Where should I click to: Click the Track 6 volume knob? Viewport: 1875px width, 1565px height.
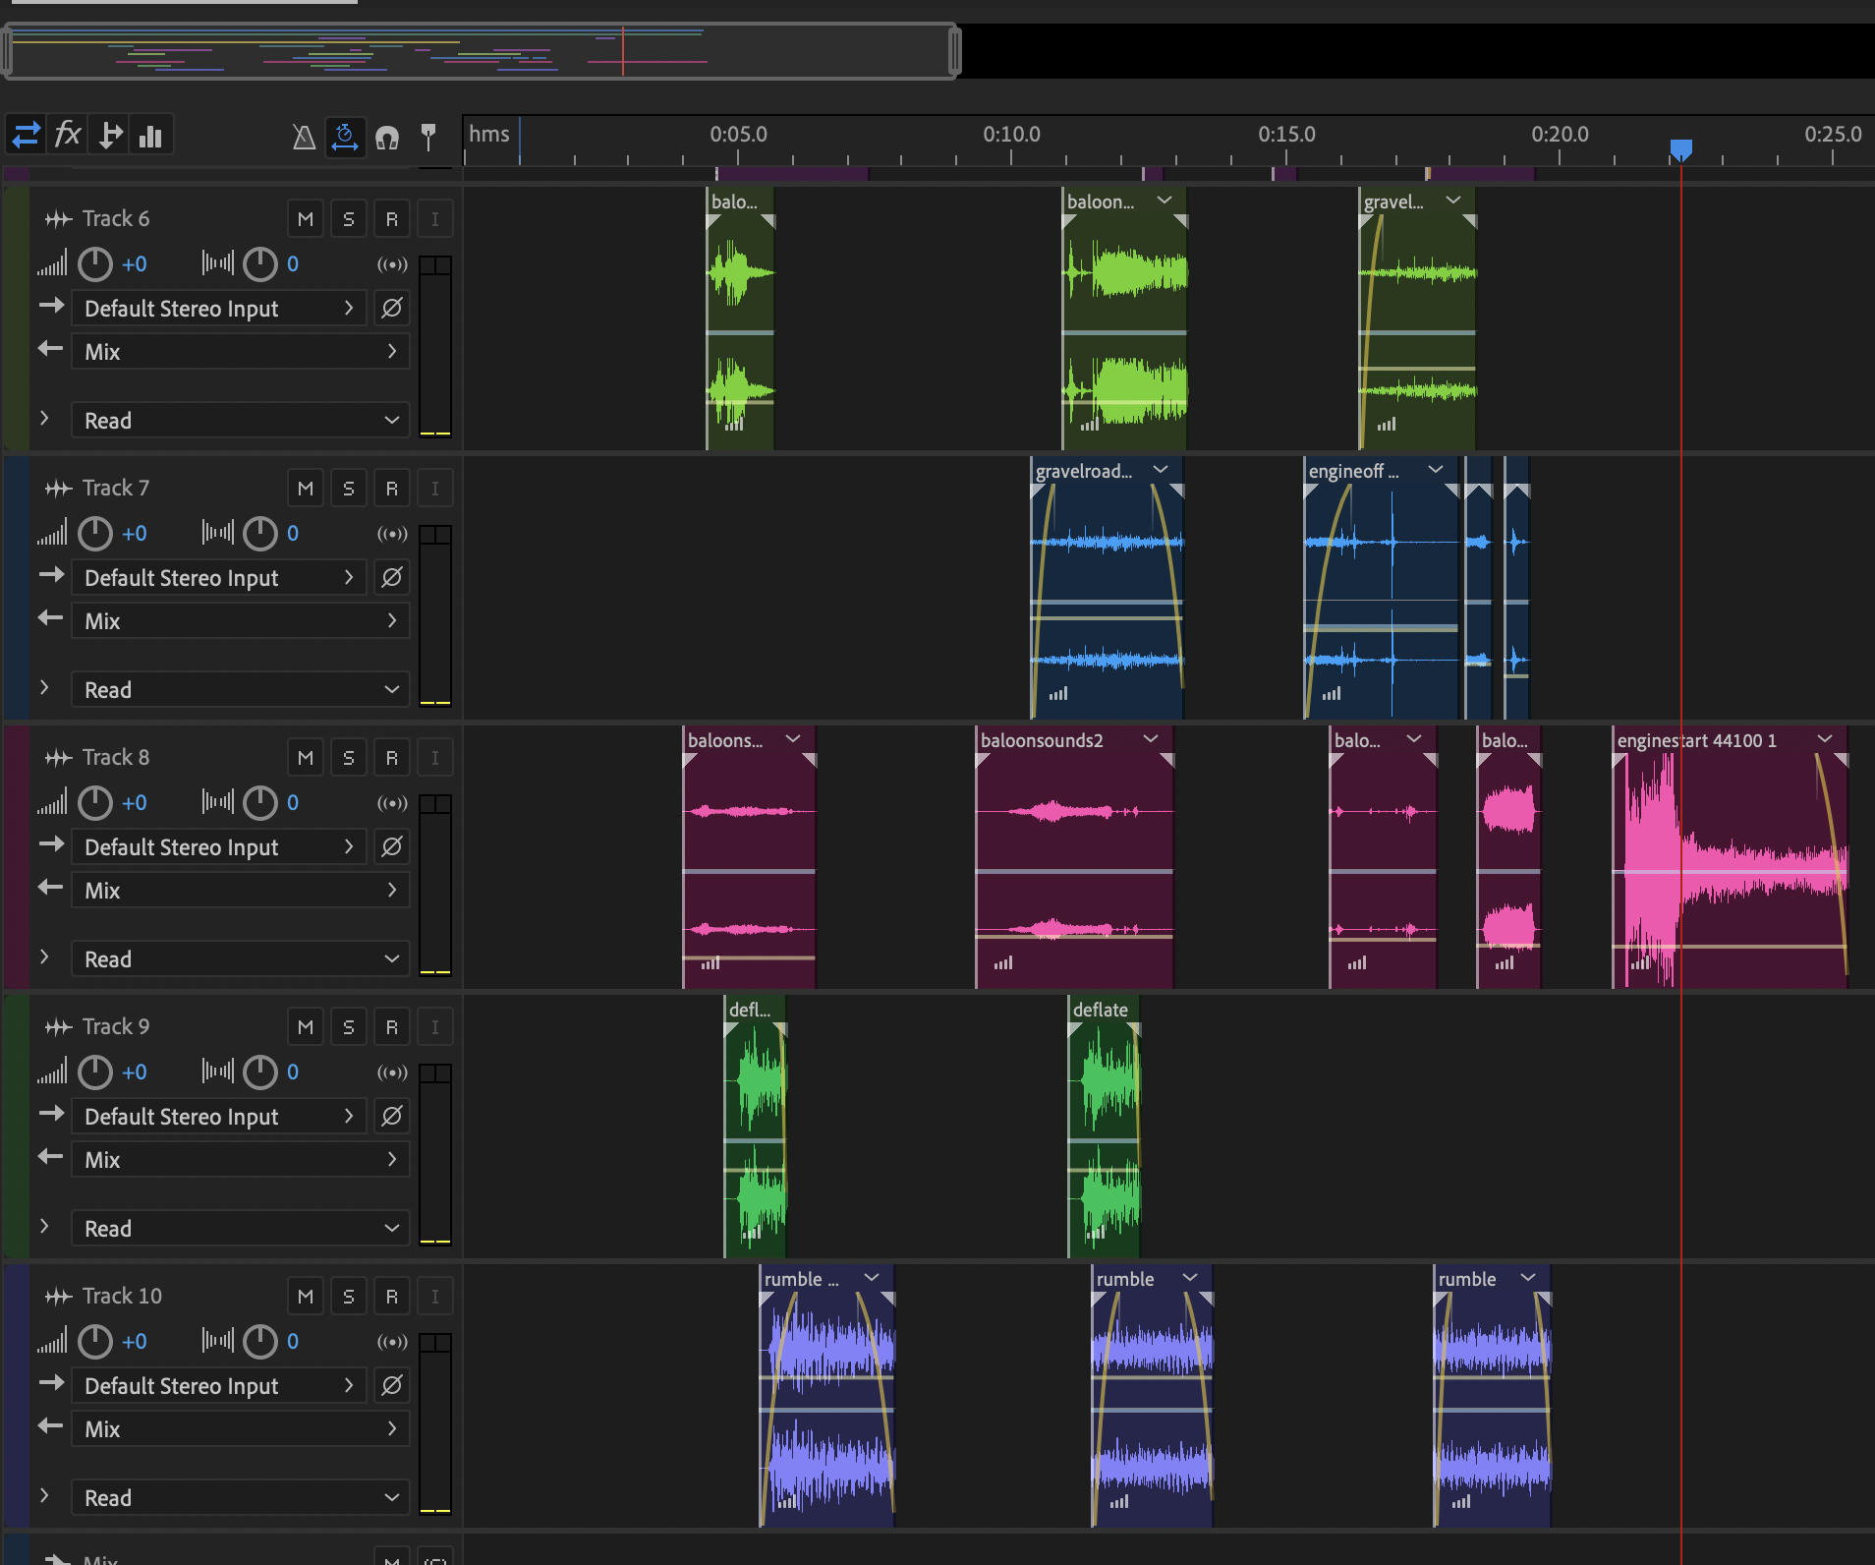tap(95, 264)
